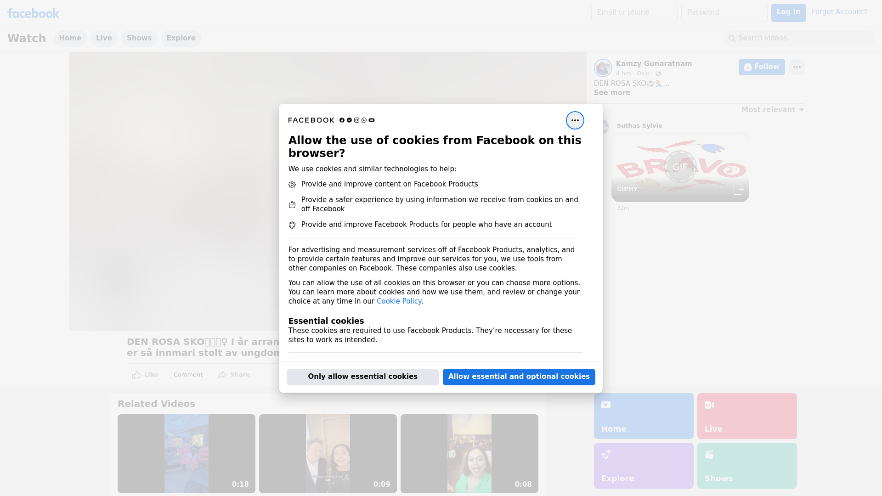Click the Related Videos heading
The width and height of the screenshot is (882, 496).
click(156, 404)
